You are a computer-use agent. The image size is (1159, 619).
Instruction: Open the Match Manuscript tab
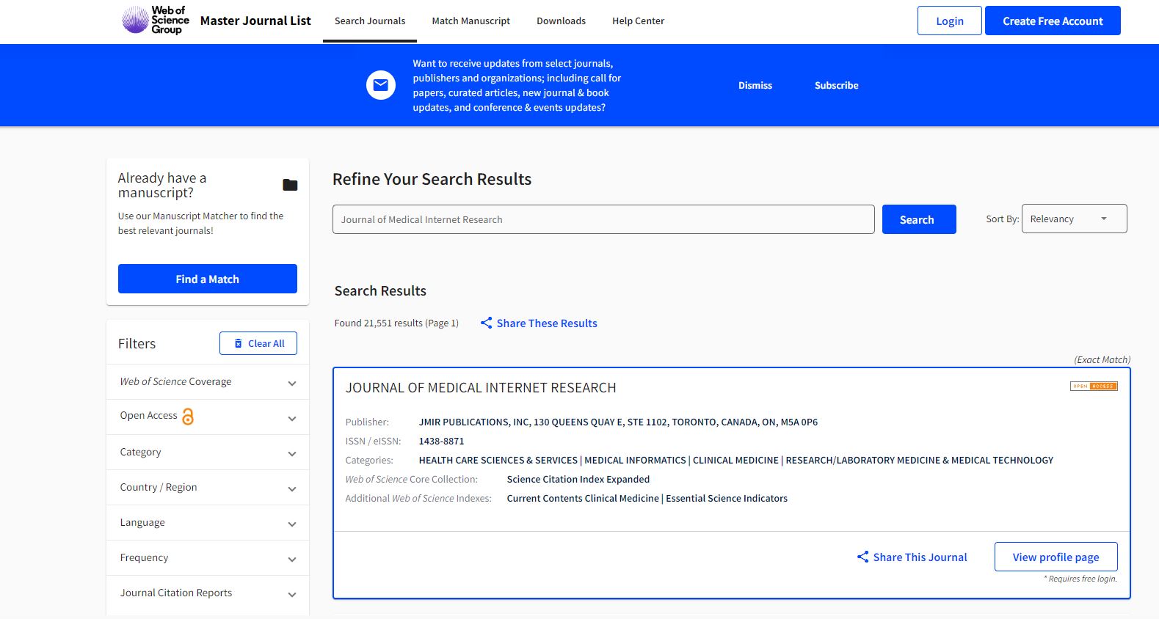470,21
